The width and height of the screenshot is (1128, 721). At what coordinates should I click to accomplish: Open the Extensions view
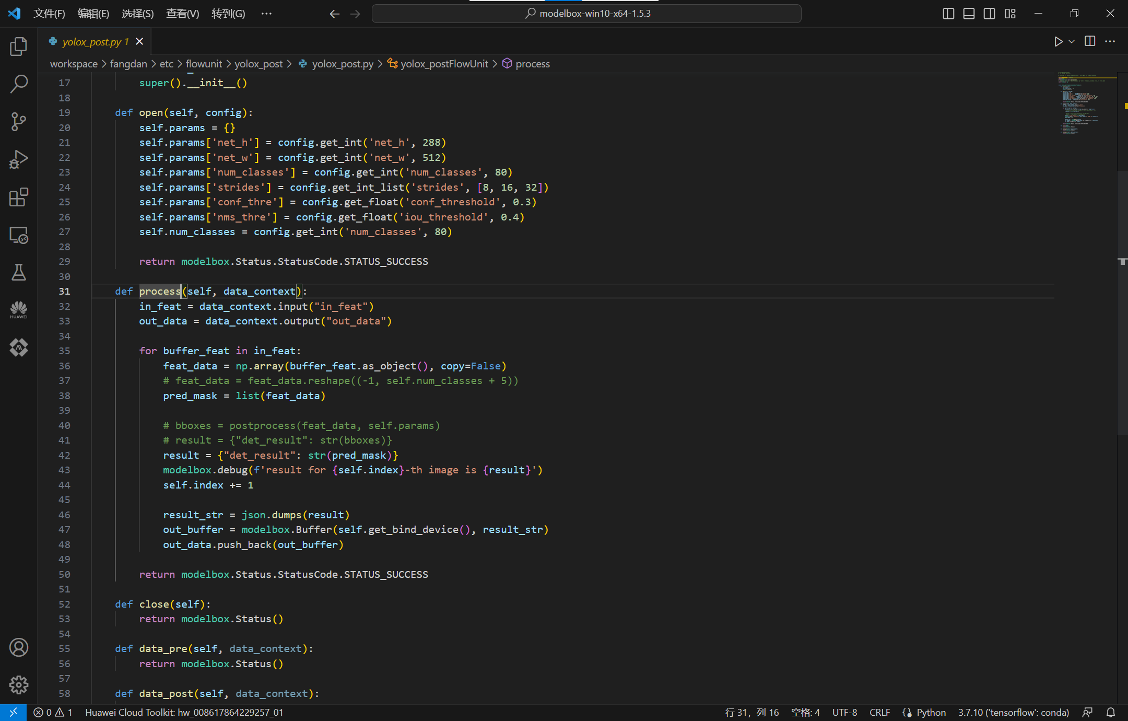(x=19, y=197)
